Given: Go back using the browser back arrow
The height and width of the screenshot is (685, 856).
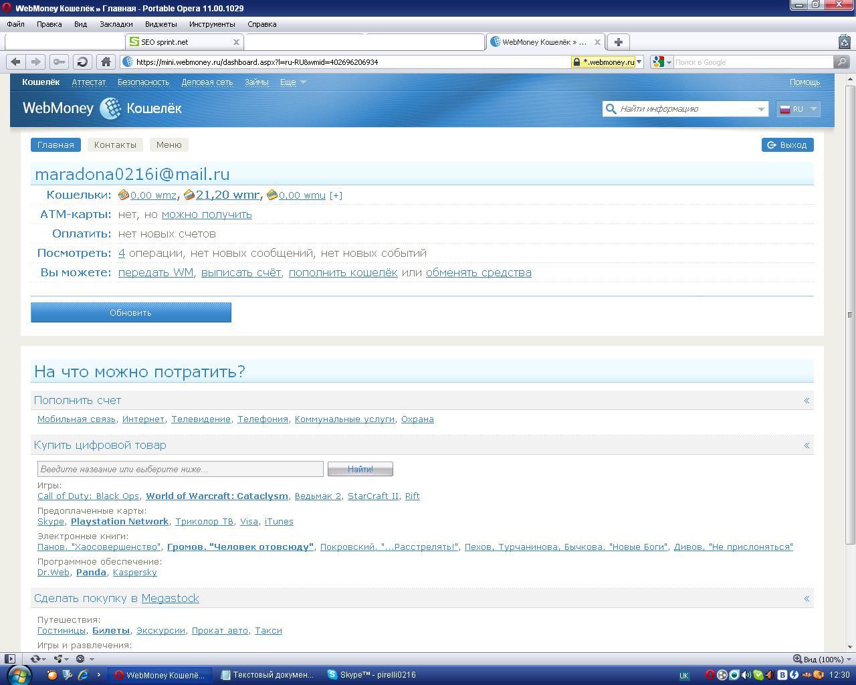Looking at the screenshot, I should click(x=15, y=62).
